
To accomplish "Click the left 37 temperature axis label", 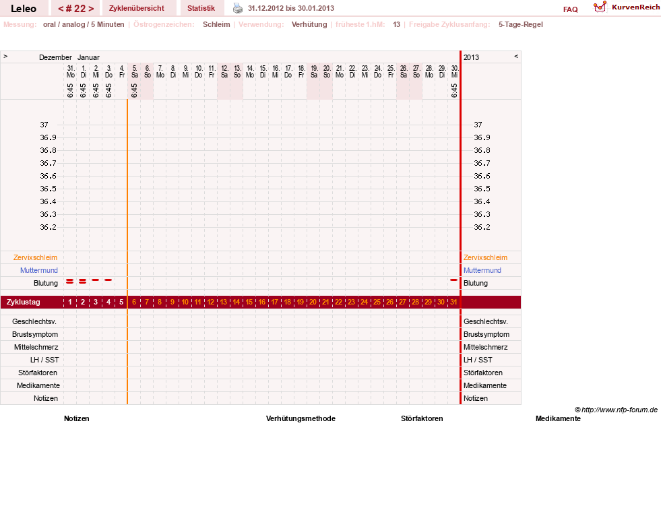I will click(x=44, y=125).
